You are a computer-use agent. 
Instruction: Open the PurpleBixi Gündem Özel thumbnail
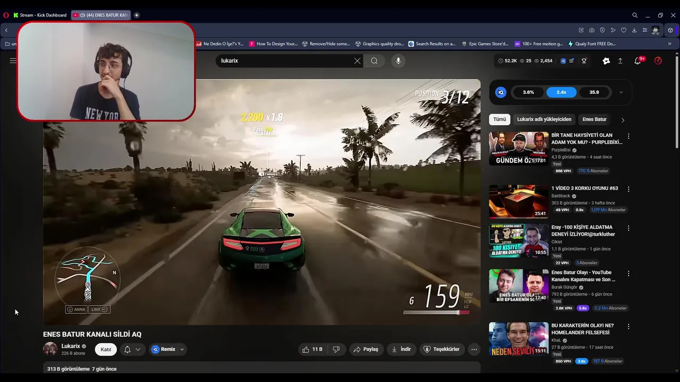(518, 149)
